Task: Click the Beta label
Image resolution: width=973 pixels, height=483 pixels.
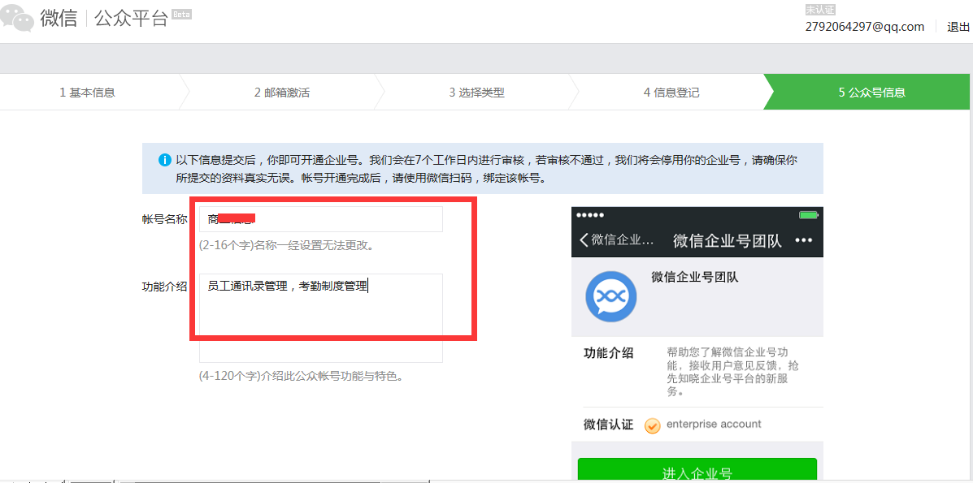Action: 181,15
